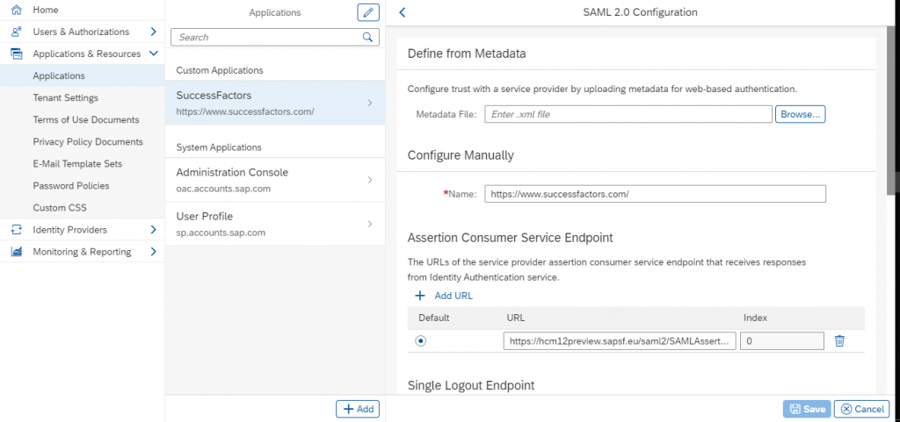
Task: Open Administration Console via its chevron
Action: tap(370, 180)
